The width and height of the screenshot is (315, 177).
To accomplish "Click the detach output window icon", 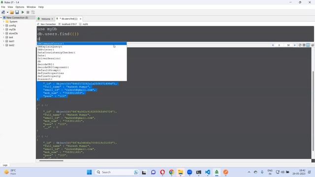I will click(313, 45).
